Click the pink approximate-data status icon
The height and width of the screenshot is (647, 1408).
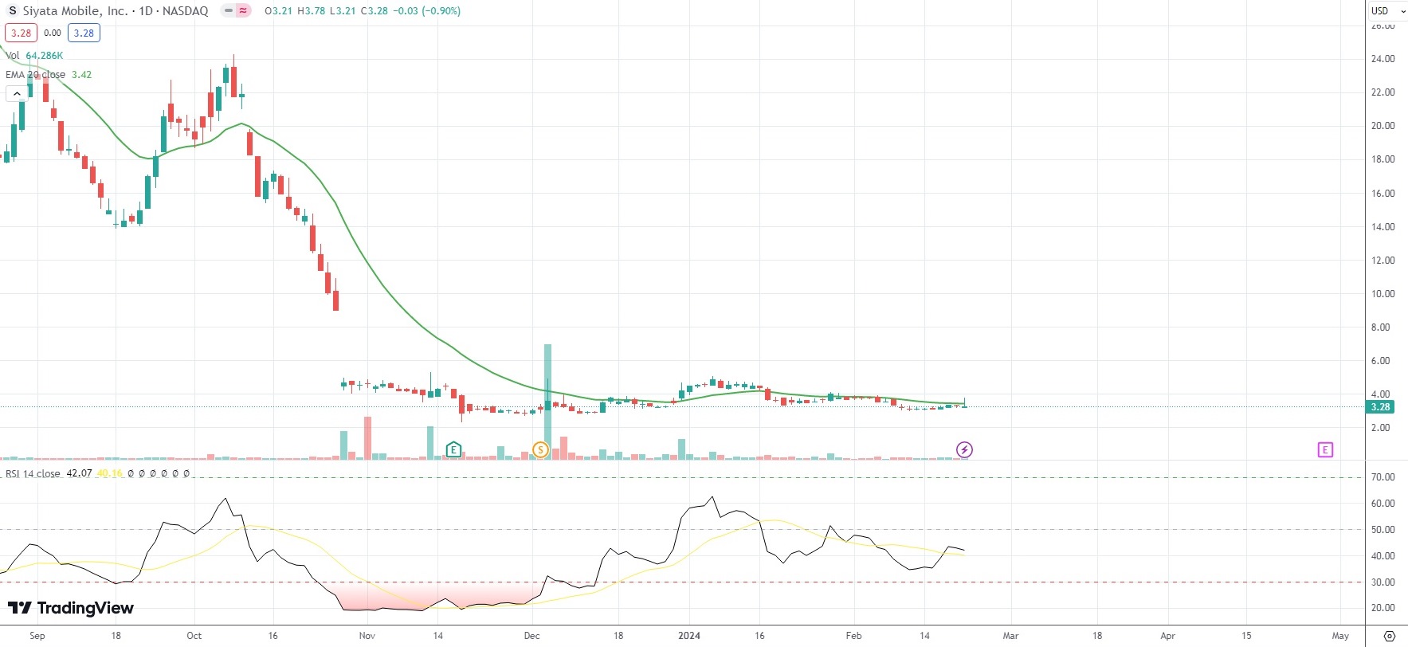pyautogui.click(x=243, y=11)
